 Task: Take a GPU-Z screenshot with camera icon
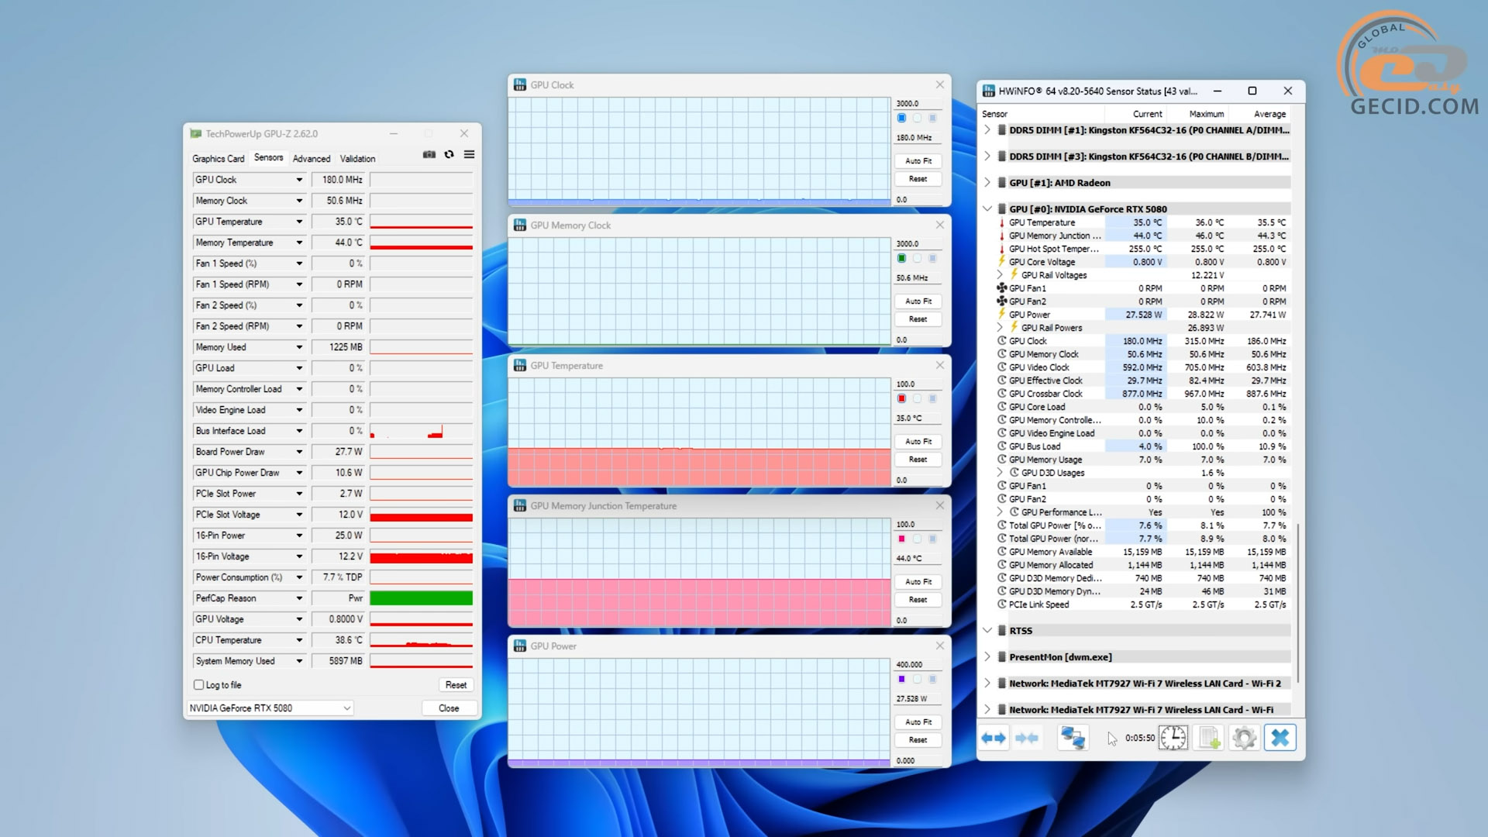tap(429, 155)
